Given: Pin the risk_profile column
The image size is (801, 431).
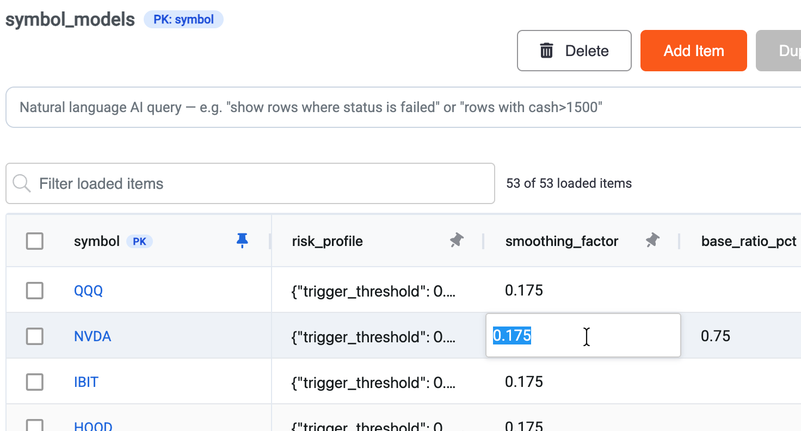Looking at the screenshot, I should (457, 241).
